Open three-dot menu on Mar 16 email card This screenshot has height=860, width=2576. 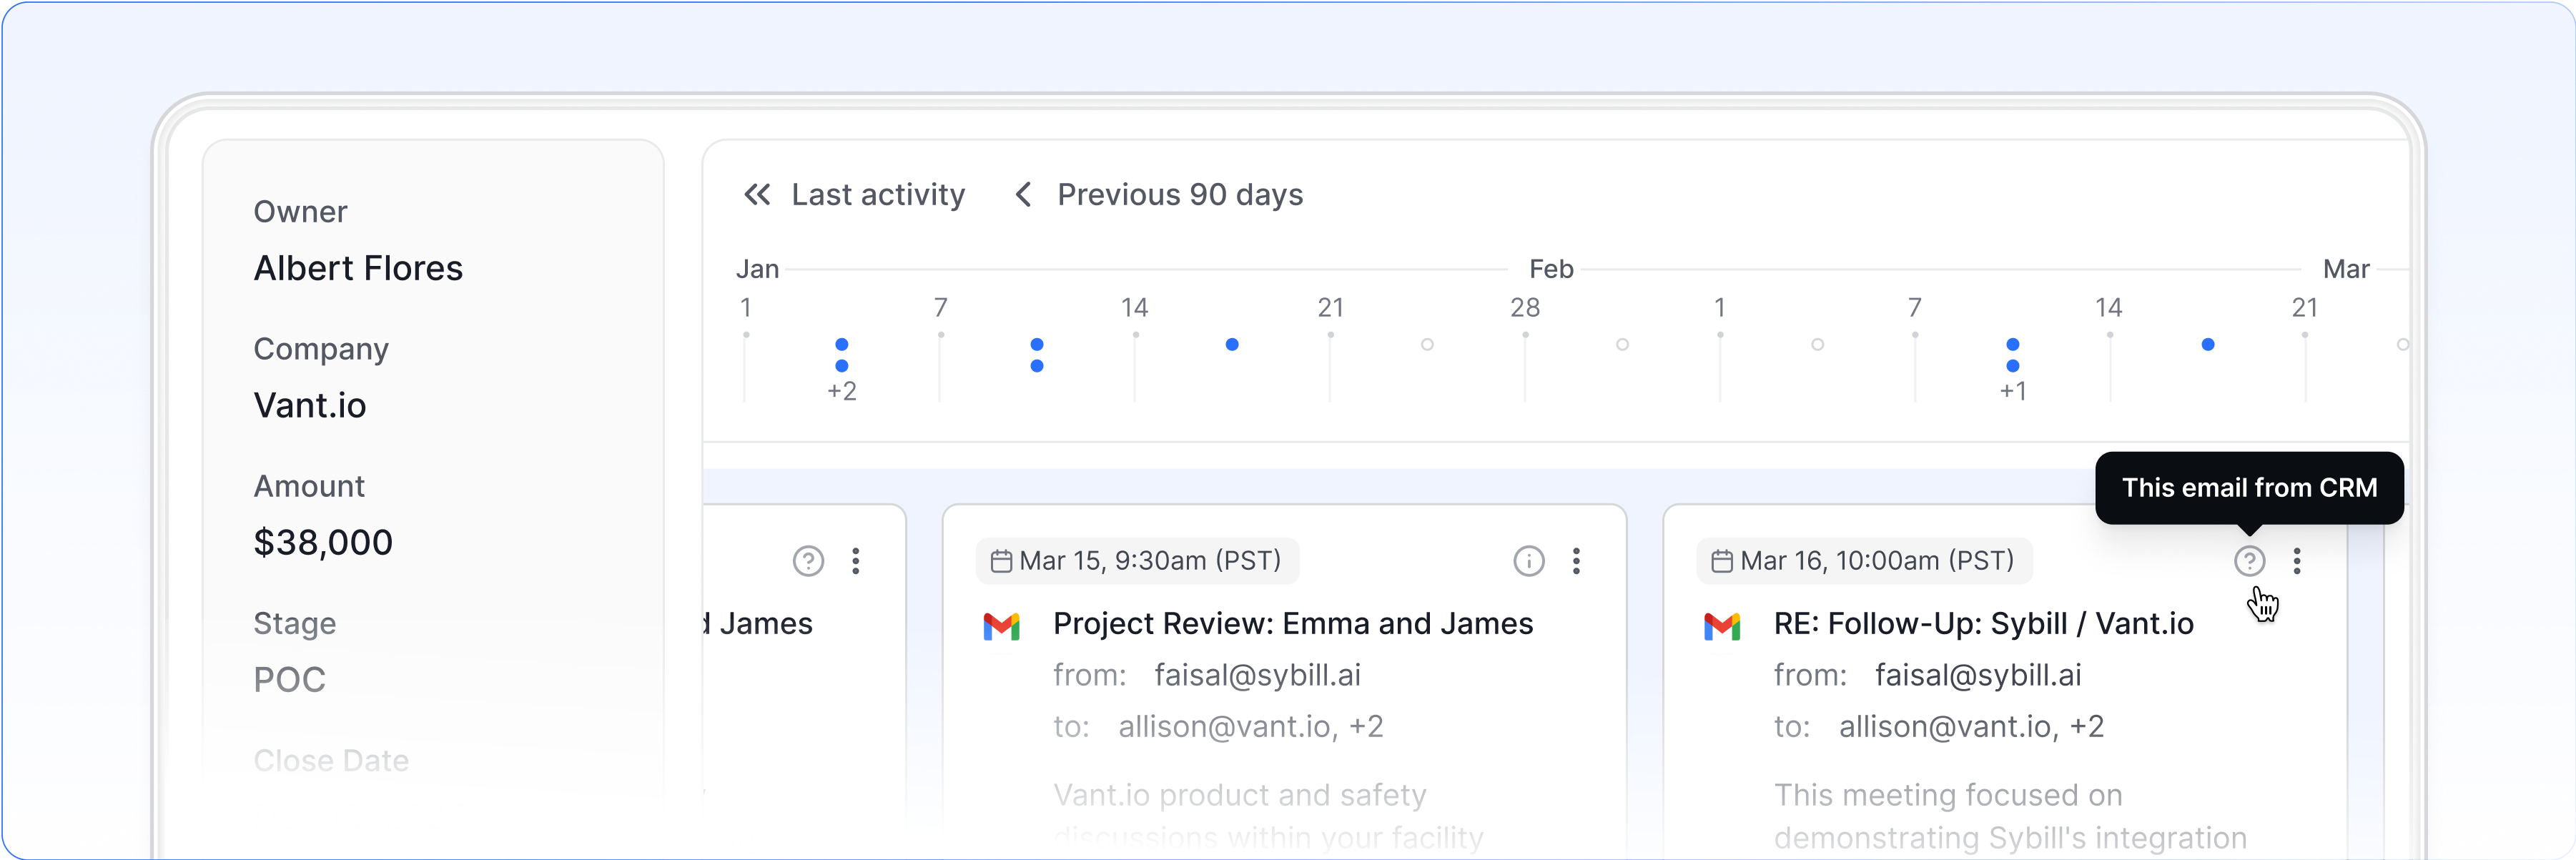(x=2297, y=561)
